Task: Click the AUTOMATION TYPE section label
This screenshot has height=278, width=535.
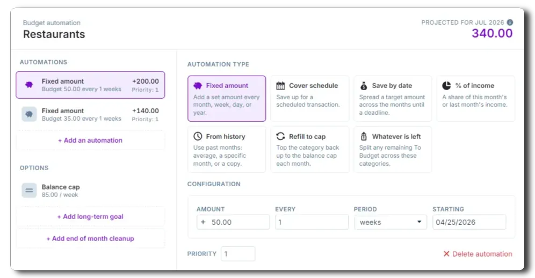Action: coord(218,64)
